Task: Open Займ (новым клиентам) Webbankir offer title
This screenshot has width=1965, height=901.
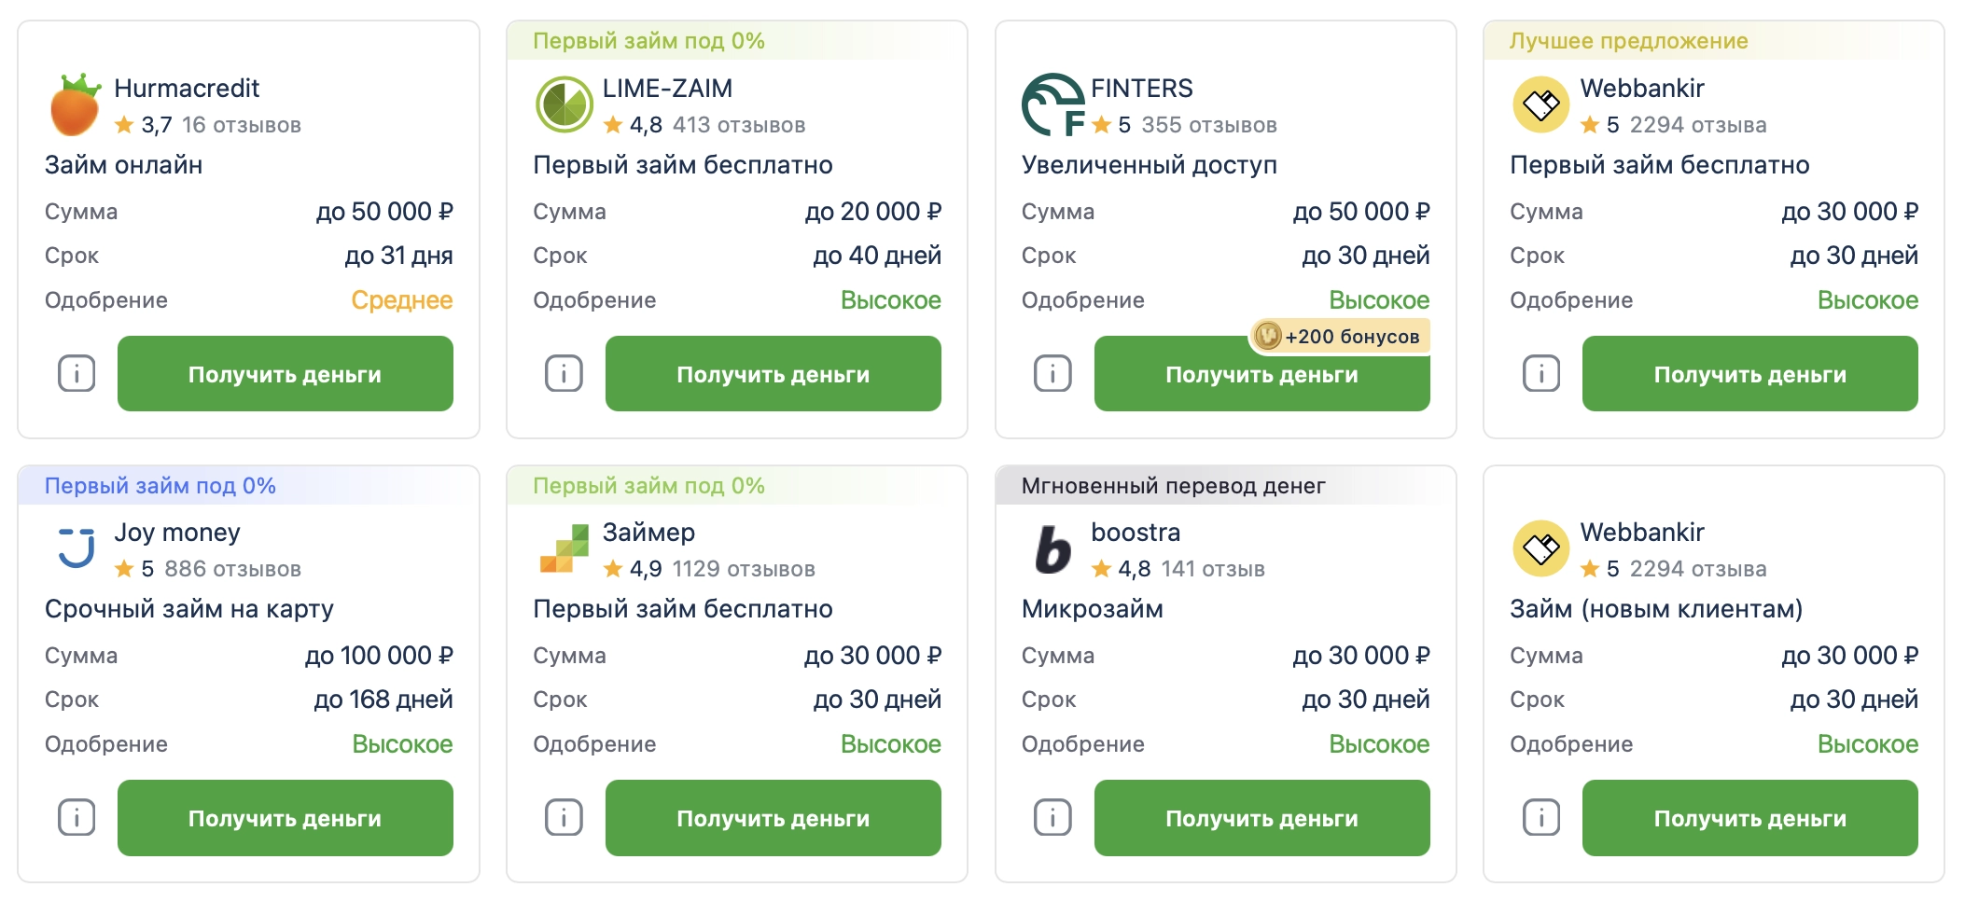Action: tap(1655, 609)
